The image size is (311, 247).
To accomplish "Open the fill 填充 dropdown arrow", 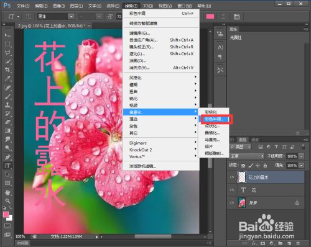I will [x=302, y=166].
